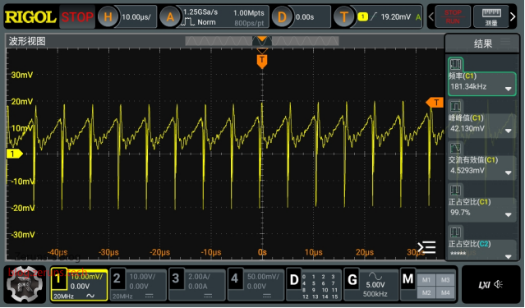Viewport: 525px width, 308px height.
Task: Select math channel M2
Action: 426,292
